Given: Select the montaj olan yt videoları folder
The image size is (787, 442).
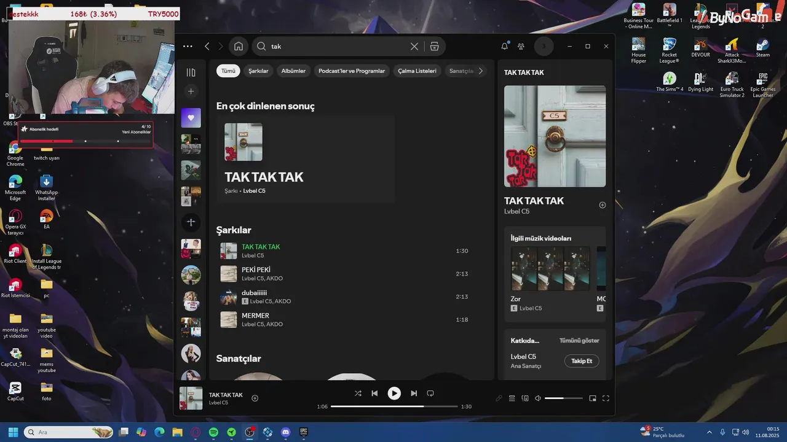Looking at the screenshot, I should pos(15,326).
